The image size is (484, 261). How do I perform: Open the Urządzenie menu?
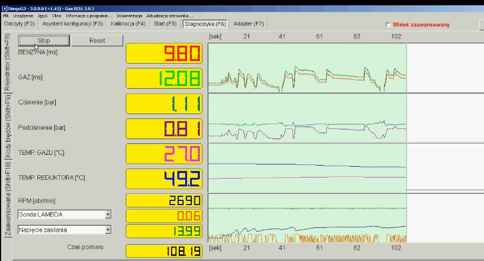[23, 16]
